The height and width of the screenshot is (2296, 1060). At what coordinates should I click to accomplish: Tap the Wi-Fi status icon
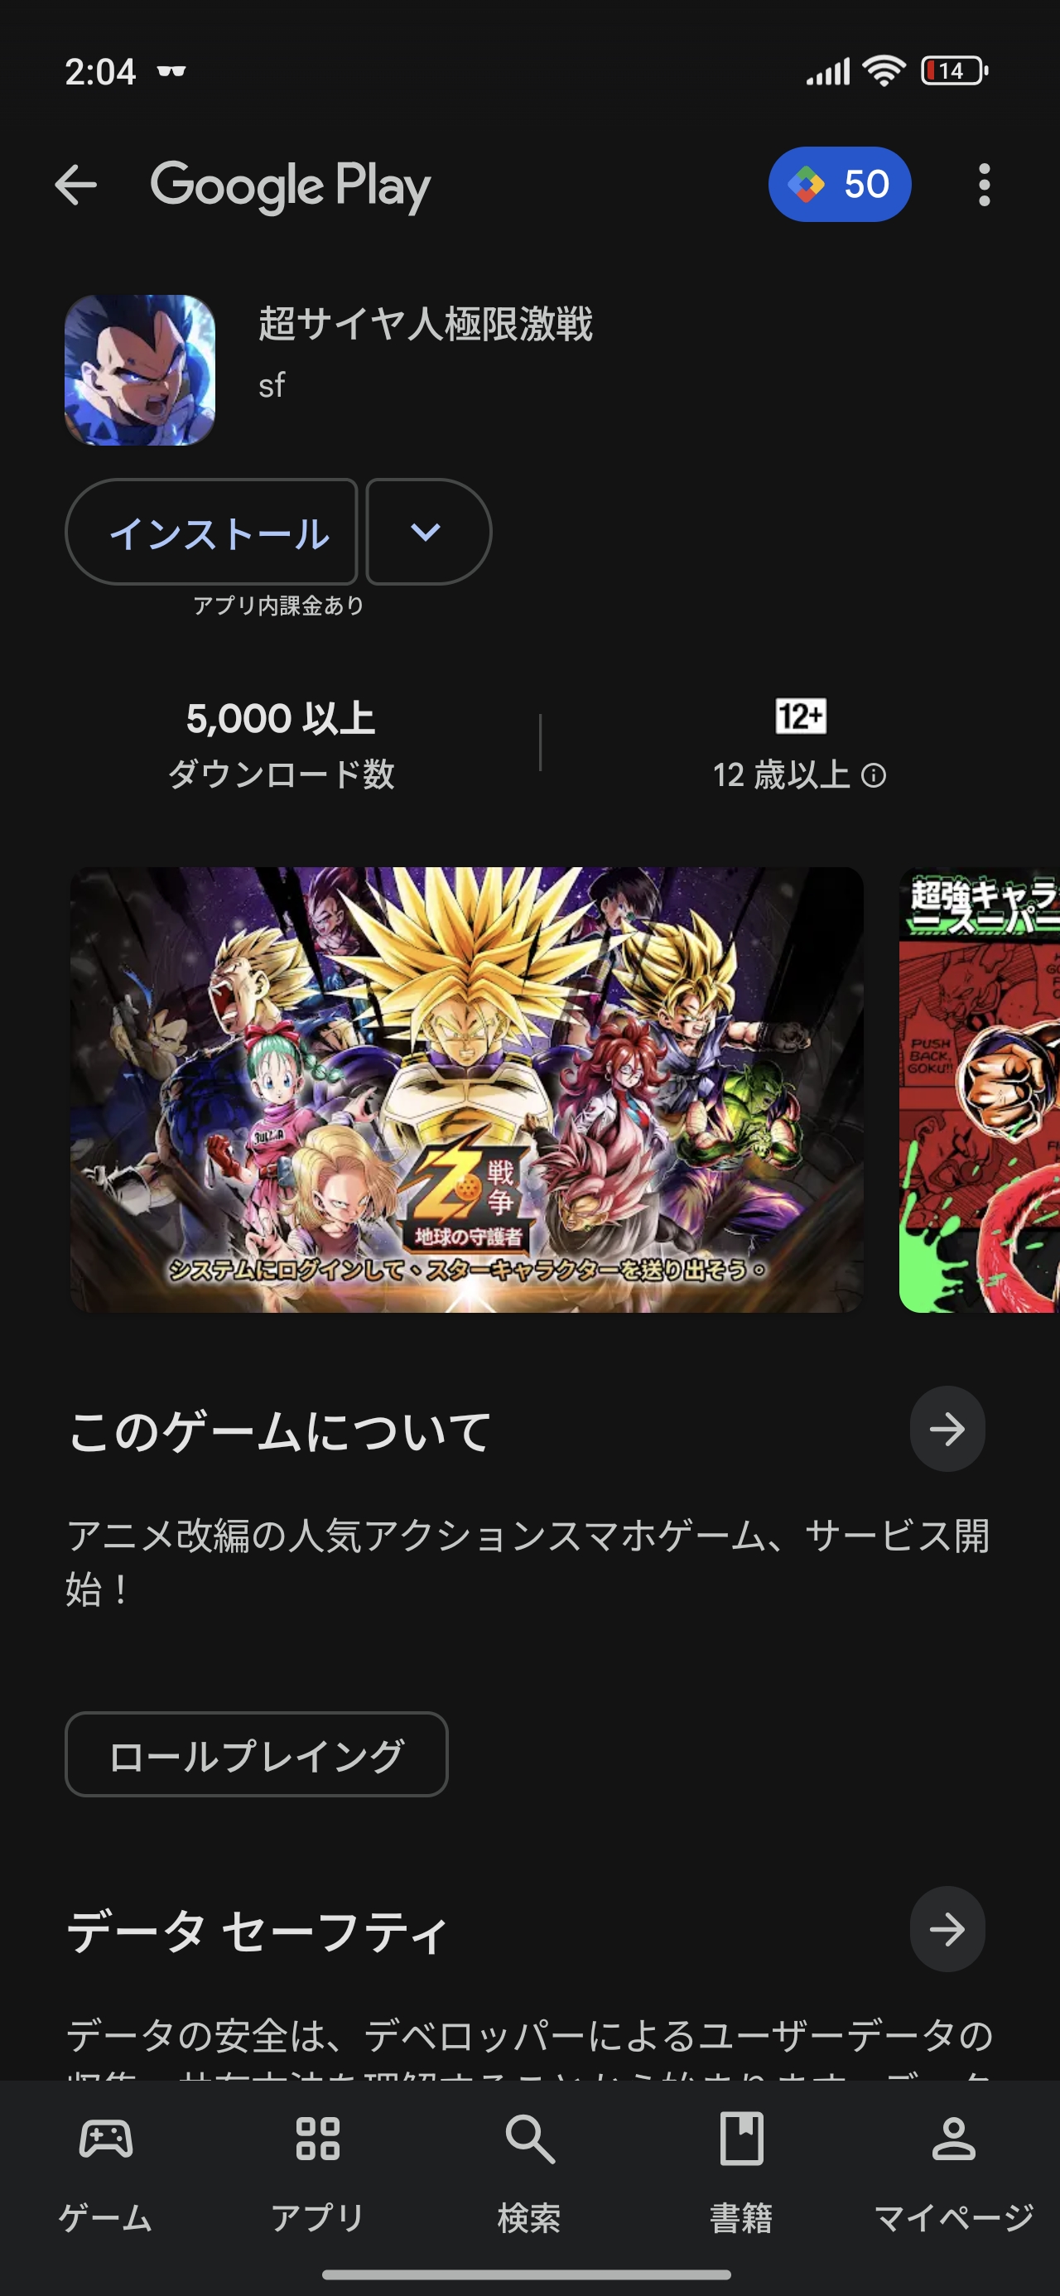(884, 70)
